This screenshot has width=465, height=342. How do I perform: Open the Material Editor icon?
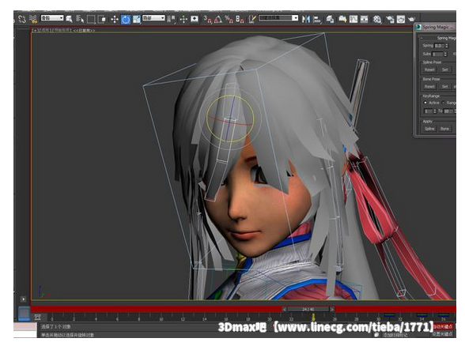point(377,20)
